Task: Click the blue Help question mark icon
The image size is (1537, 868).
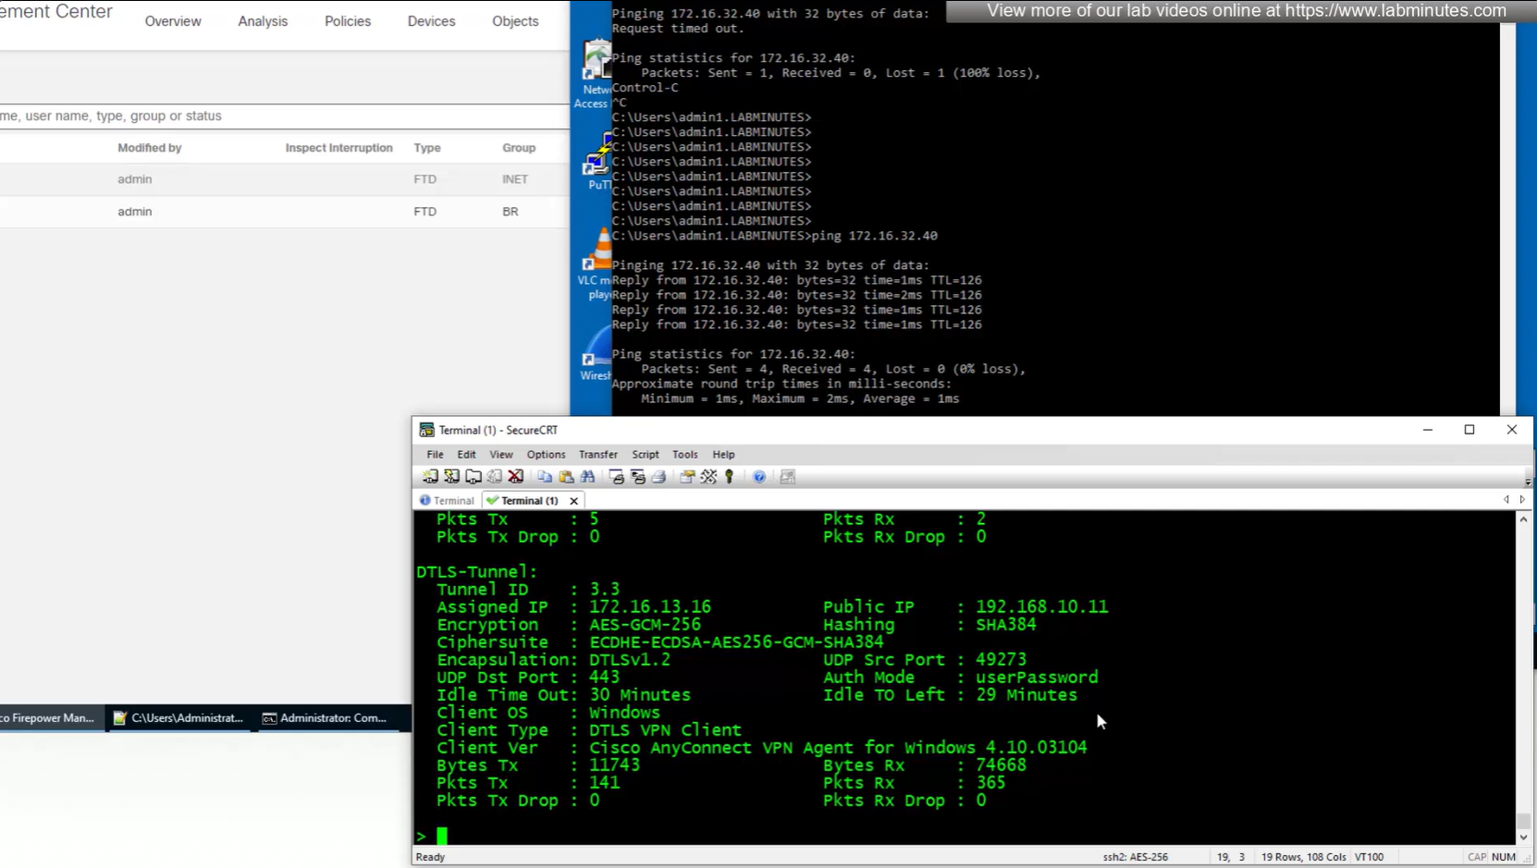Action: [x=759, y=477]
